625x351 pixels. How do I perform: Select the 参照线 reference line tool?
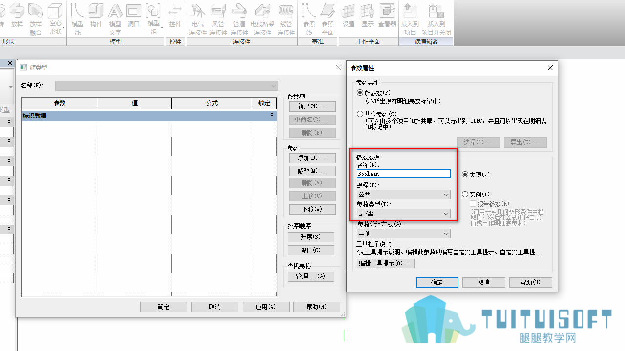pyautogui.click(x=309, y=19)
